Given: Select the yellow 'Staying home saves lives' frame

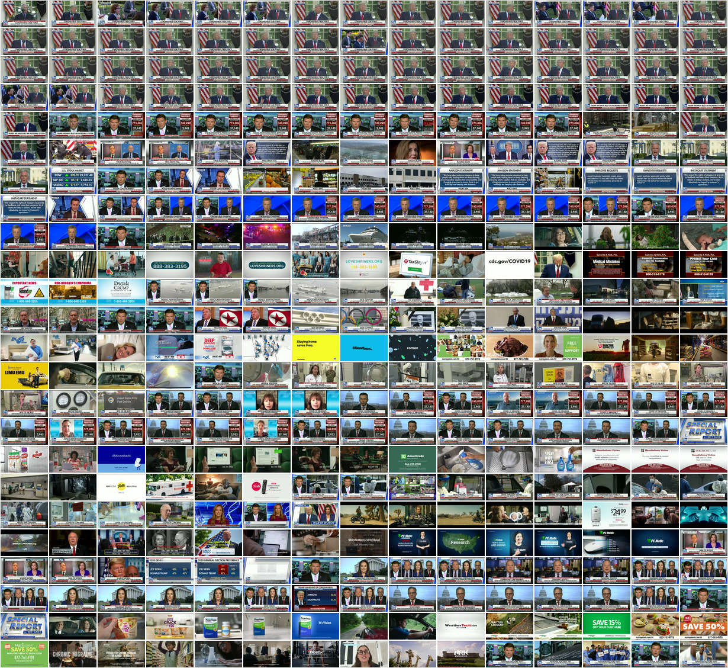Looking at the screenshot, I should [x=315, y=348].
